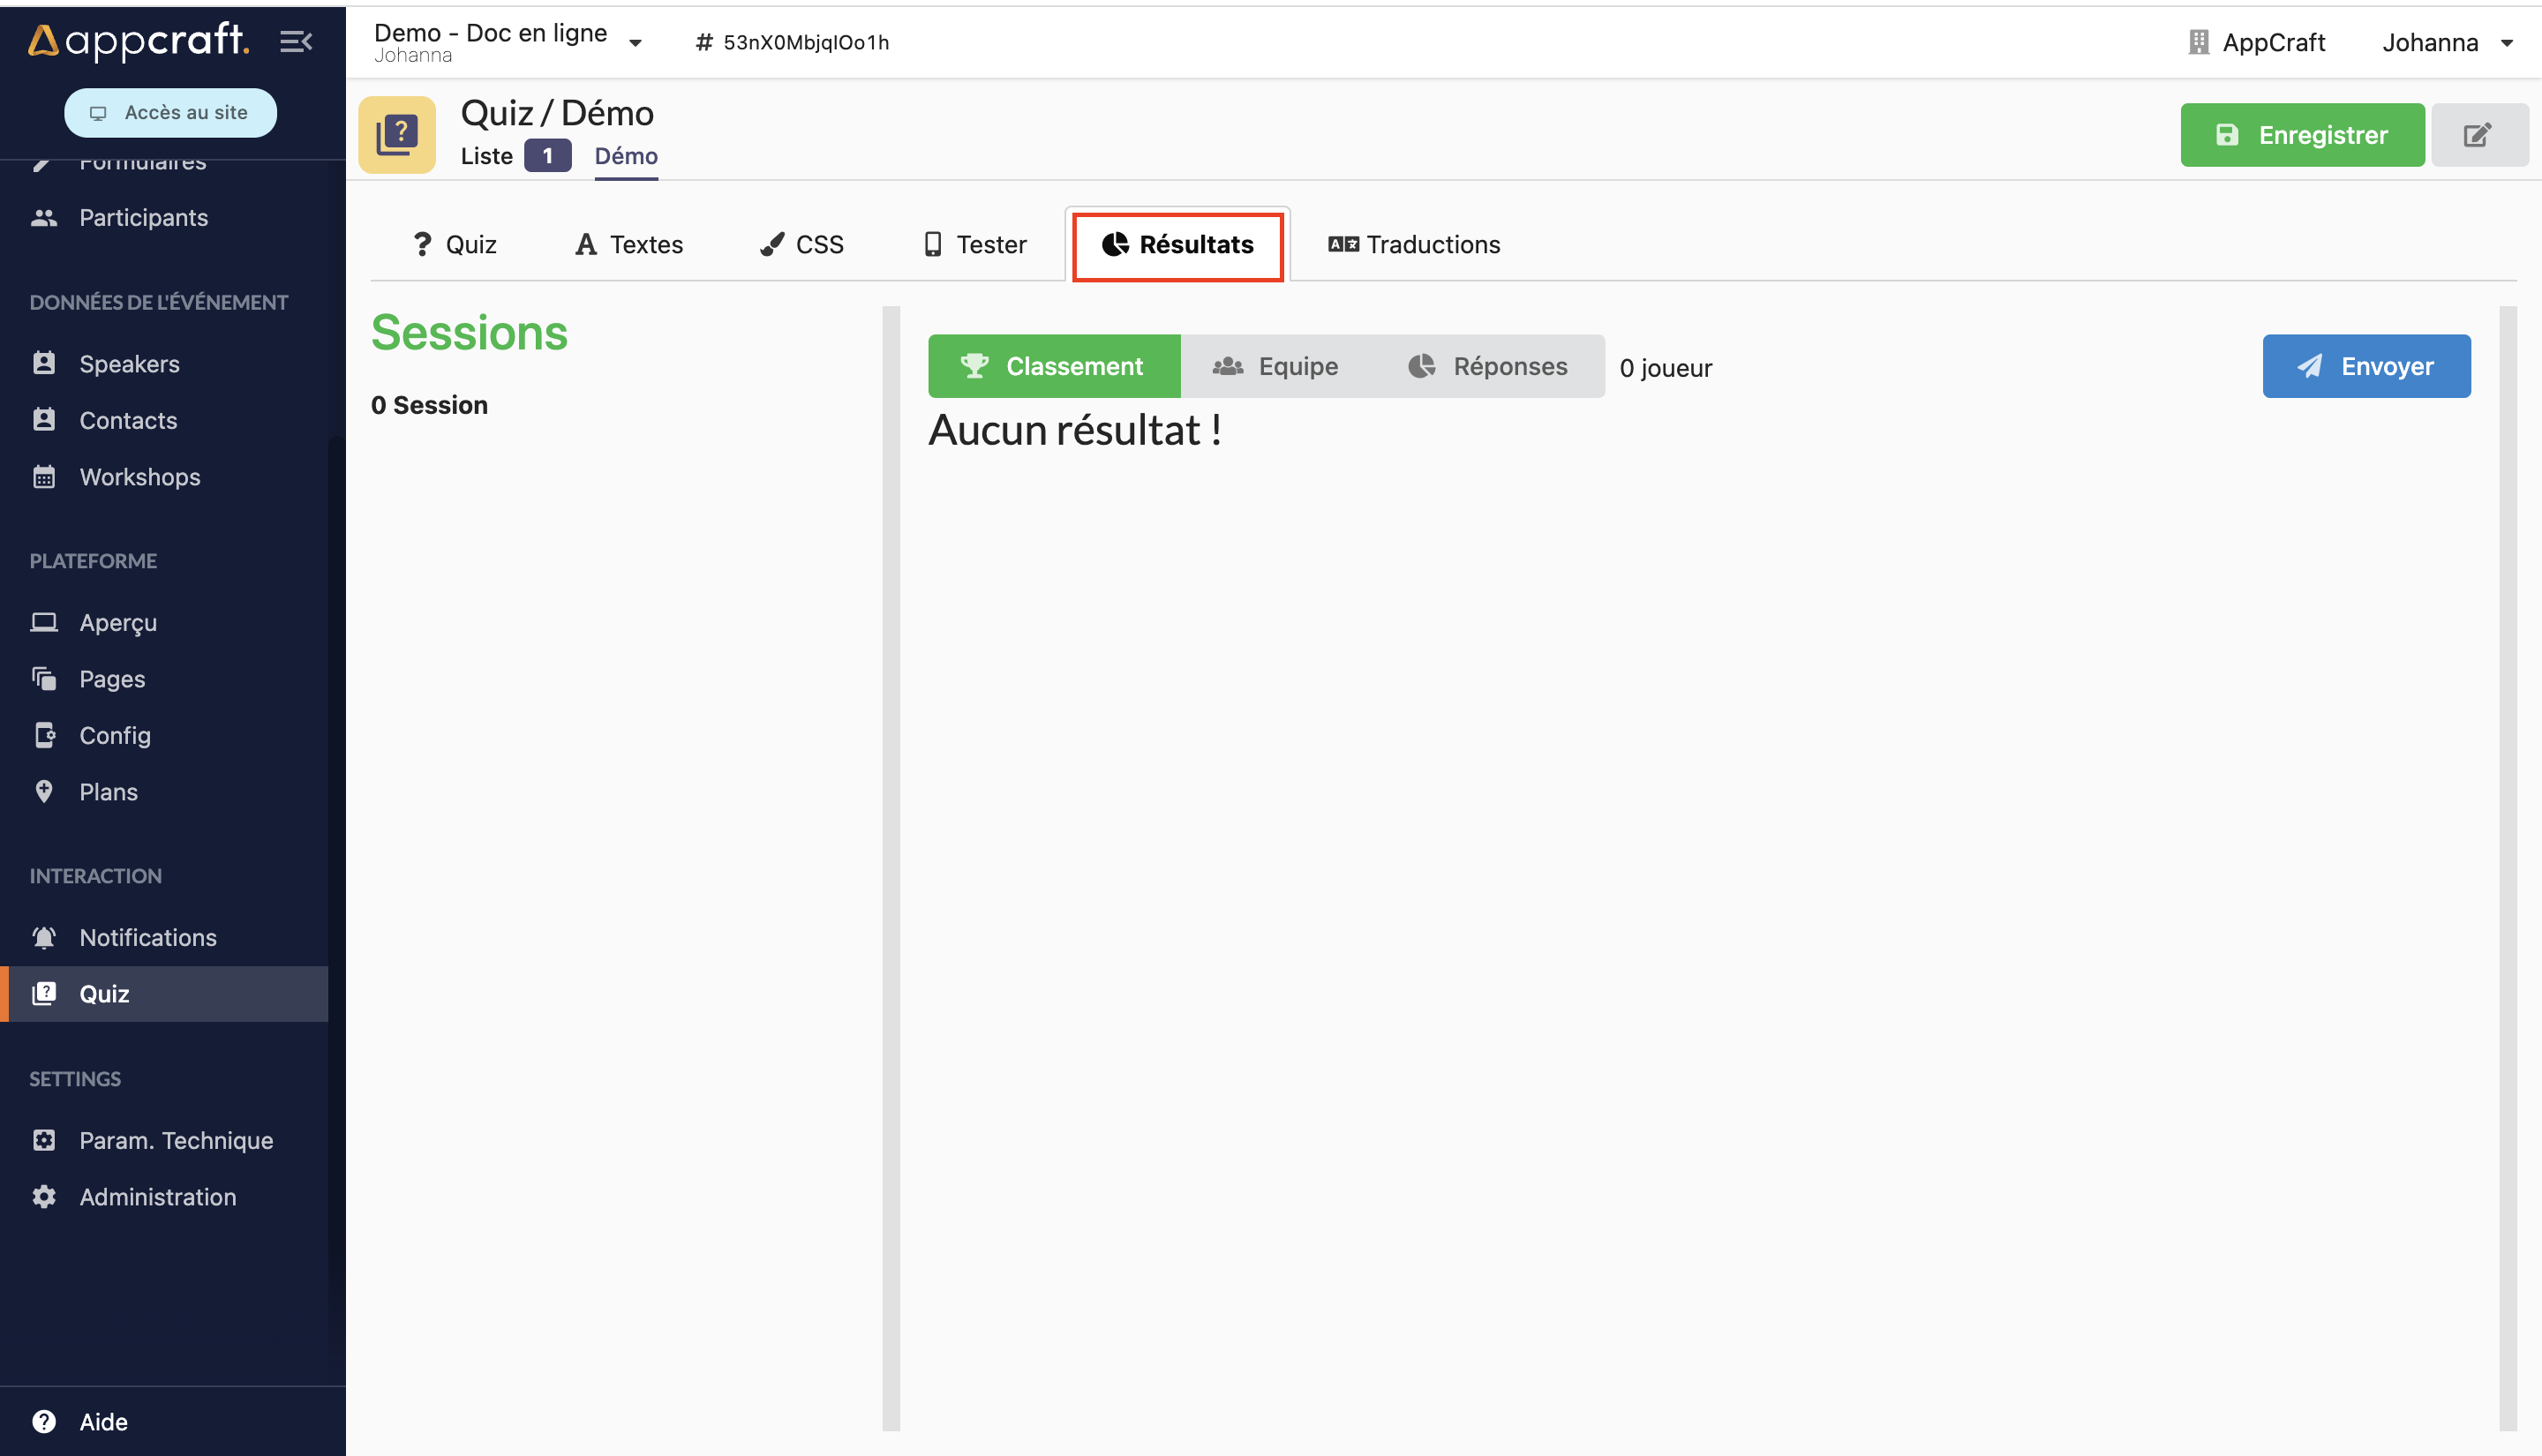Click the Envoyer send button

click(2365, 366)
